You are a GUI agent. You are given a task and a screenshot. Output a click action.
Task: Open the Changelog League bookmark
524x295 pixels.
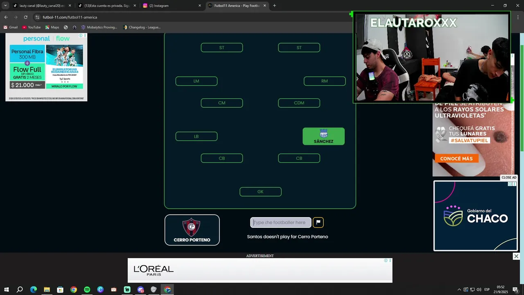pos(142,27)
